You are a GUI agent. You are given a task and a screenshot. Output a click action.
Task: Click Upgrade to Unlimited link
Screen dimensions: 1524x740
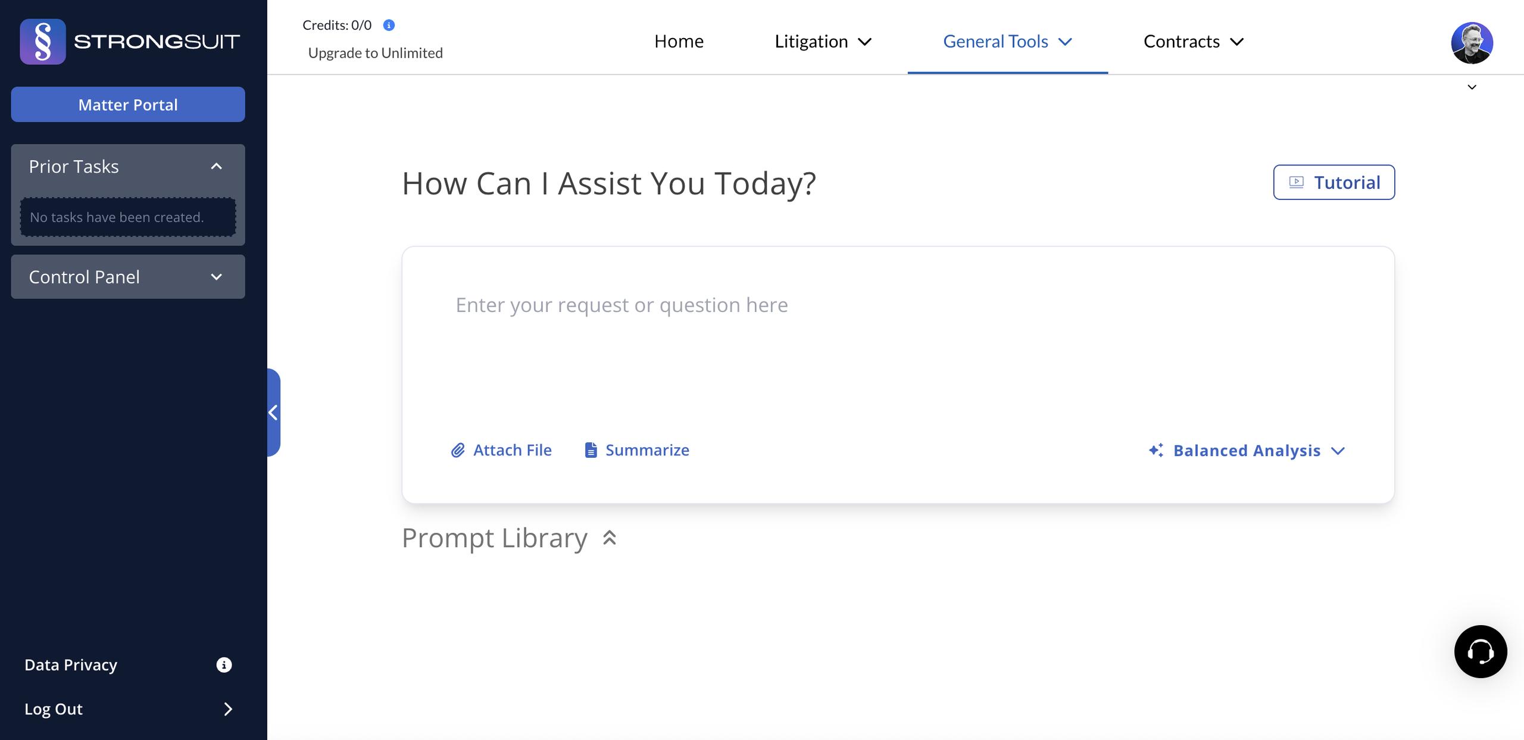pos(375,53)
